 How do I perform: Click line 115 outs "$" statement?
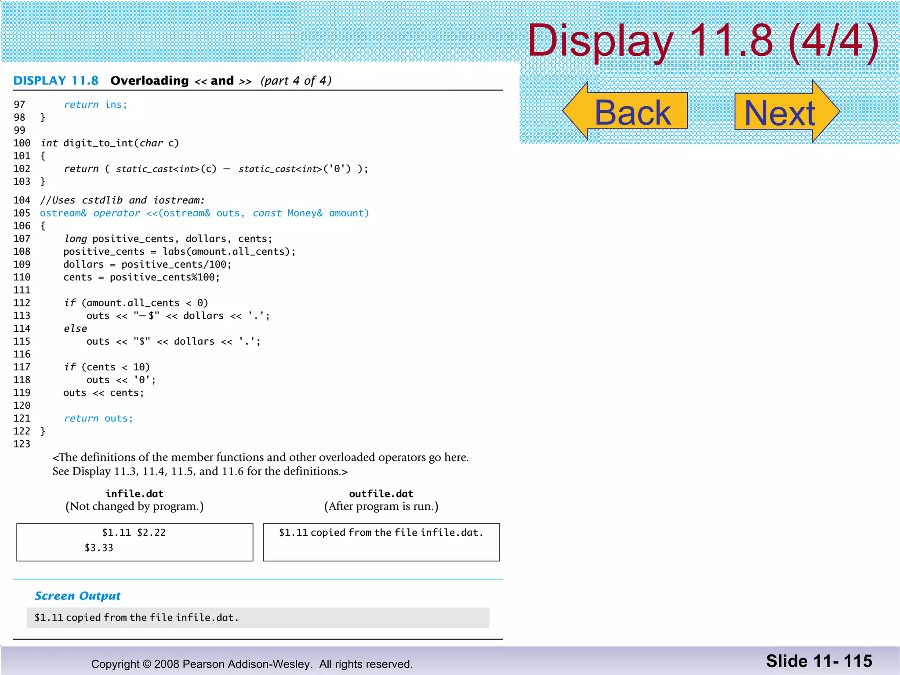[174, 341]
